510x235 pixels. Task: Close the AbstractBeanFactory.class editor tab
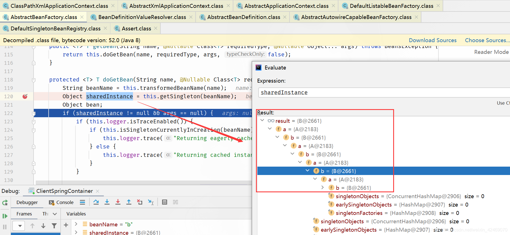(x=82, y=17)
